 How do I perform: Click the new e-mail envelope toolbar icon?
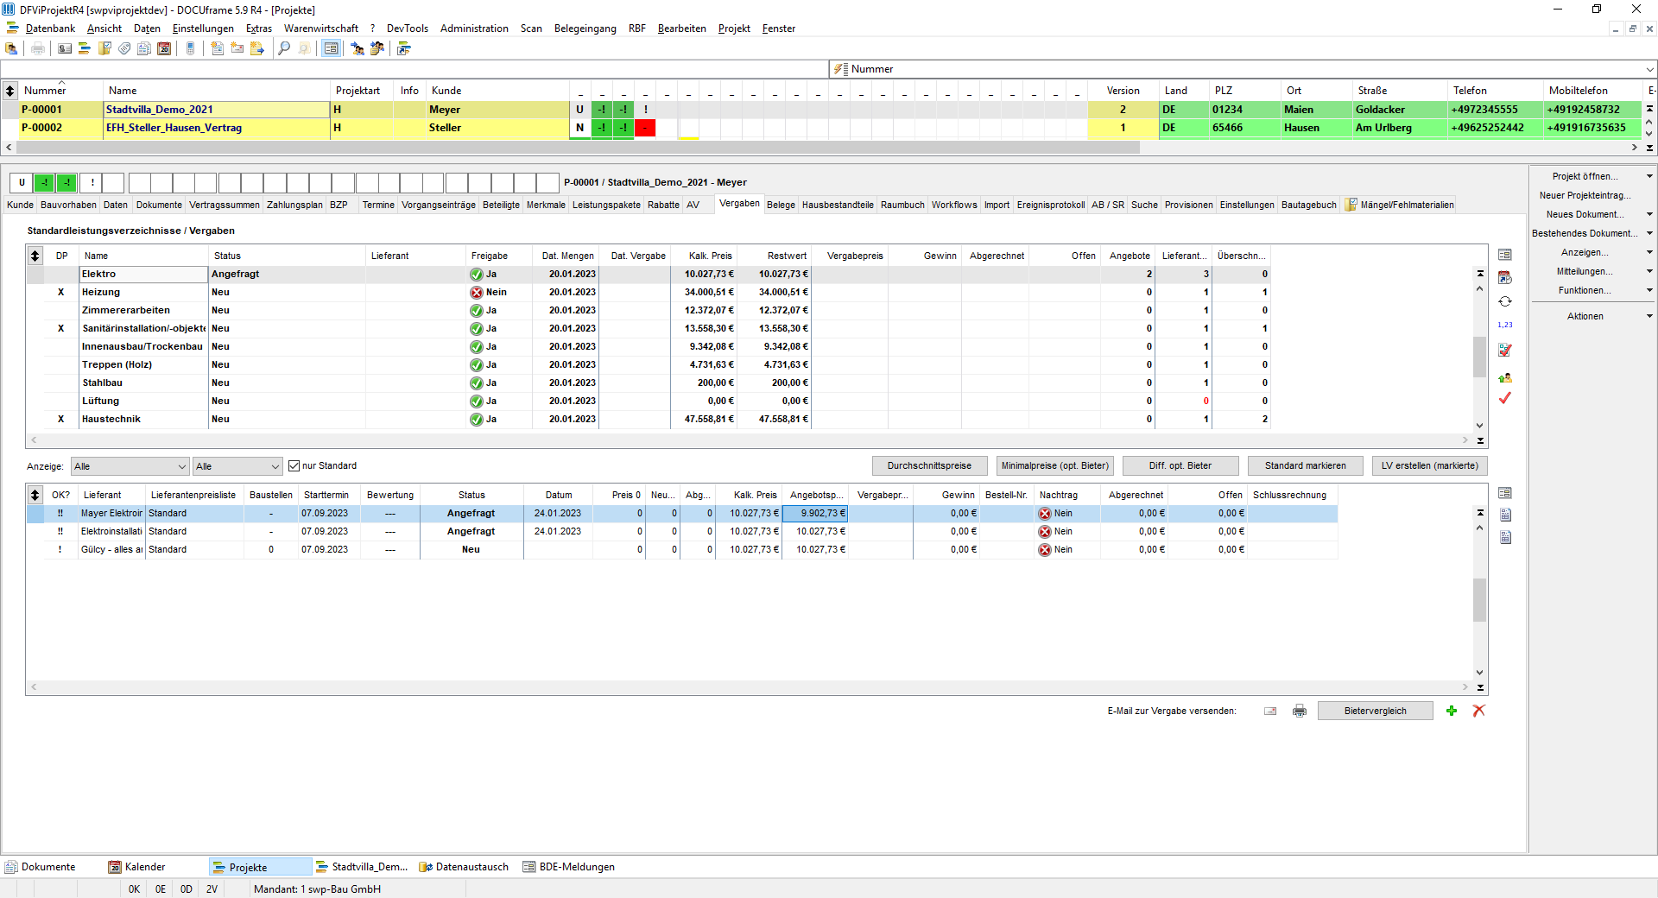coord(237,48)
